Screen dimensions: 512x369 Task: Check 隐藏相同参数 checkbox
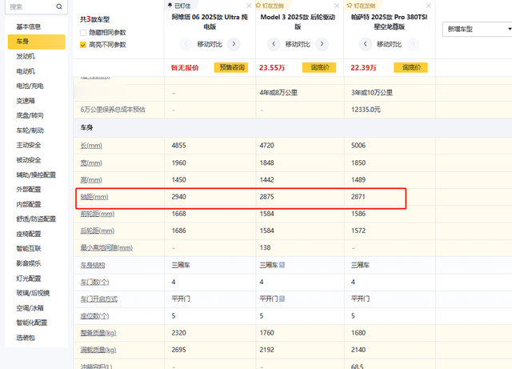pyautogui.click(x=83, y=33)
